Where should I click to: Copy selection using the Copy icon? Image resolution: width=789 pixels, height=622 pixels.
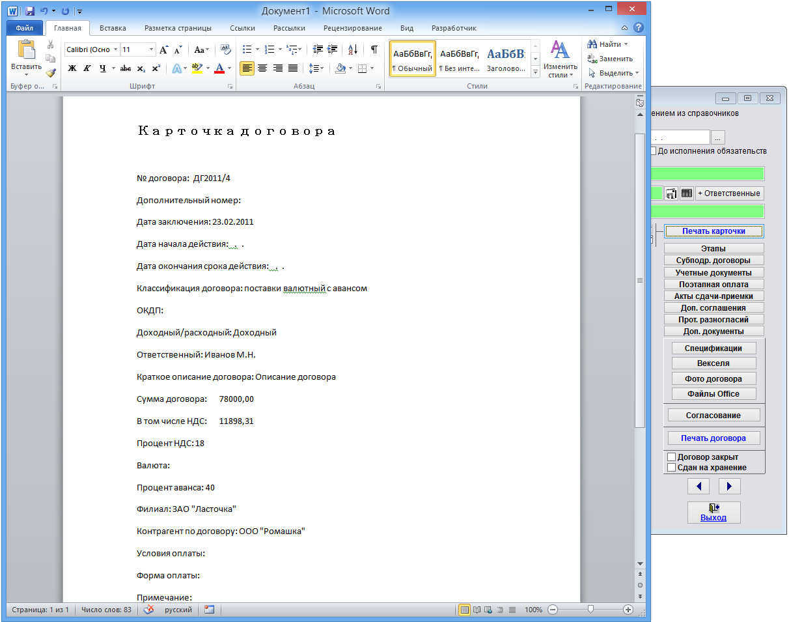(50, 59)
